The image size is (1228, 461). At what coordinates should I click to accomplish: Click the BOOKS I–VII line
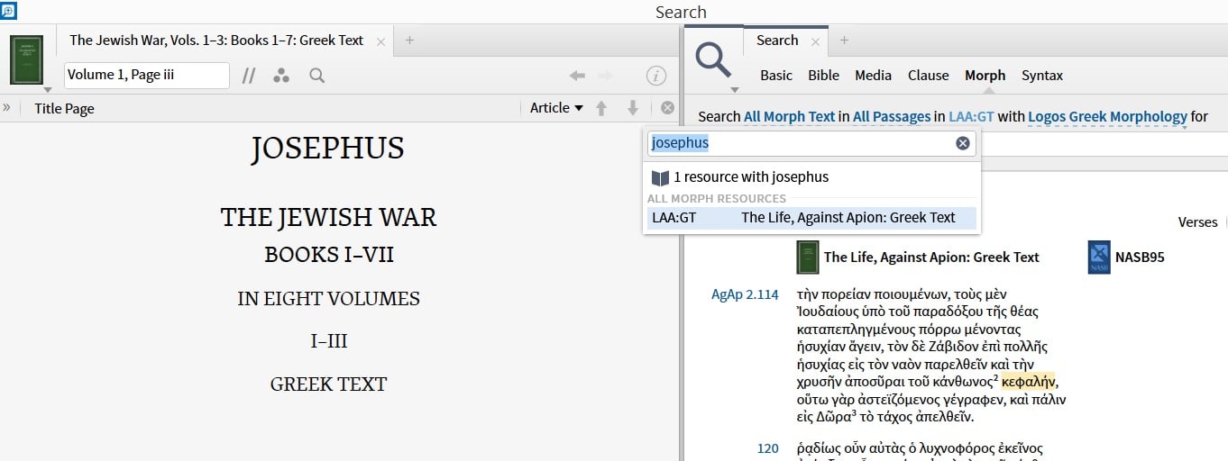329,255
